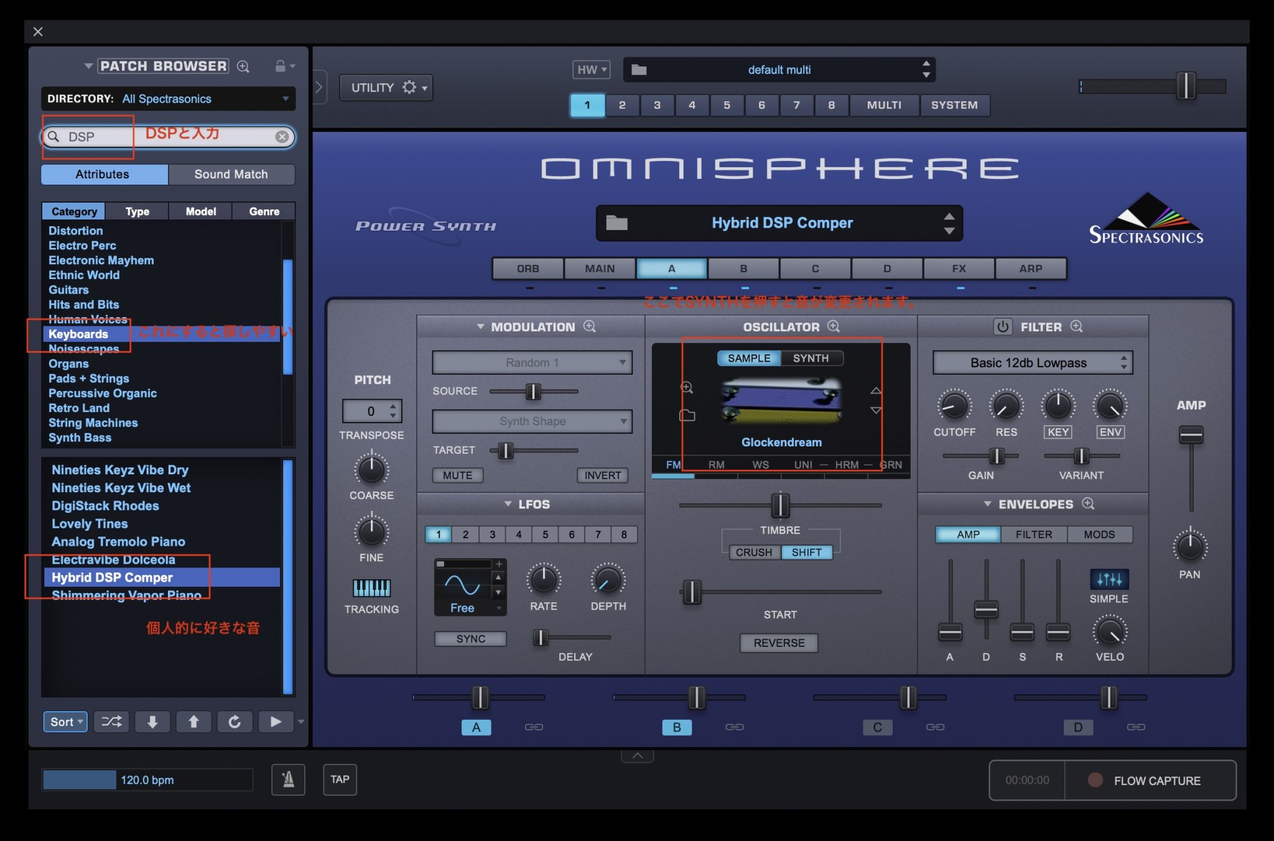This screenshot has width=1274, height=841.
Task: Open the Basic 12db Lowpass filter type dropdown
Action: [1033, 362]
